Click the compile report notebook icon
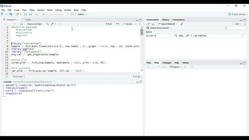The image size is (249, 140). (61, 24)
